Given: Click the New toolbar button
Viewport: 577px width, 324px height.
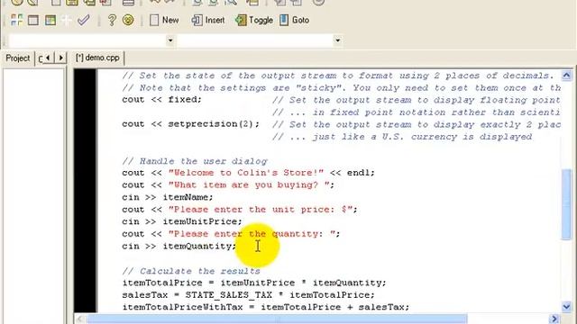Looking at the screenshot, I should pyautogui.click(x=164, y=20).
